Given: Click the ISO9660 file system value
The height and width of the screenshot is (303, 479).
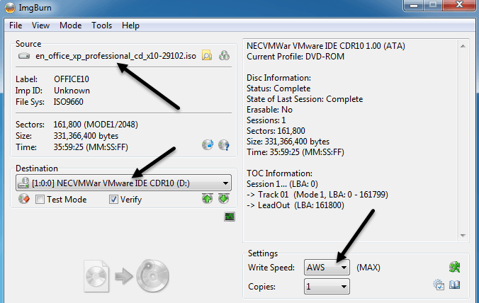Looking at the screenshot, I should 69,102.
